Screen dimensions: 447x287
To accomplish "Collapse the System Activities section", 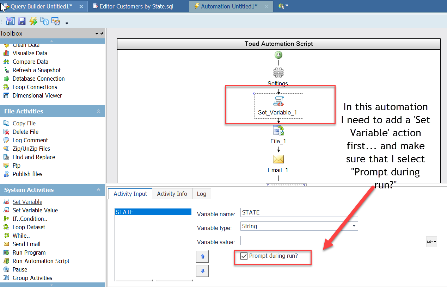I will [x=98, y=190].
